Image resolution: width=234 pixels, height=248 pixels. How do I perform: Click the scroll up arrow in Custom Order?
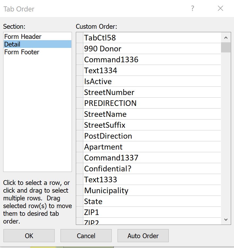click(226, 38)
